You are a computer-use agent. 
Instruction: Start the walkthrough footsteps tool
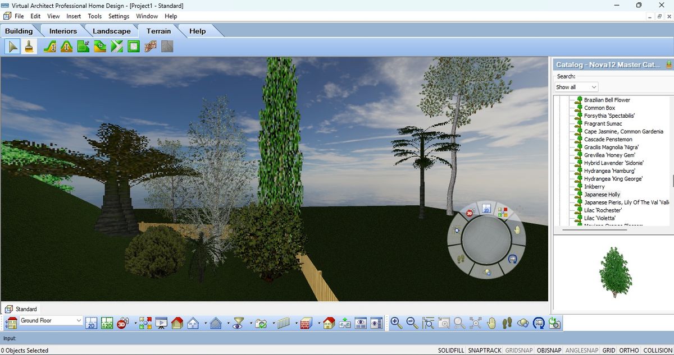pos(506,323)
